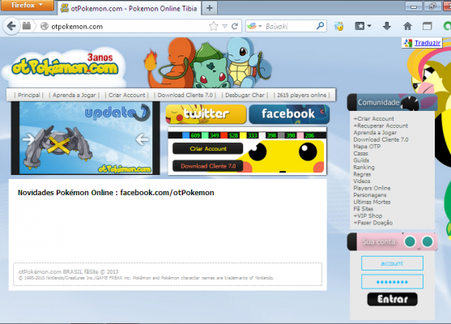This screenshot has height=324, width=451.
Task: Open the Guilds sidebar link
Action: 361,160
